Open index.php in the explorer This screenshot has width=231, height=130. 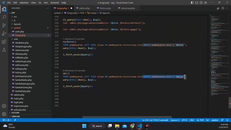18,99
